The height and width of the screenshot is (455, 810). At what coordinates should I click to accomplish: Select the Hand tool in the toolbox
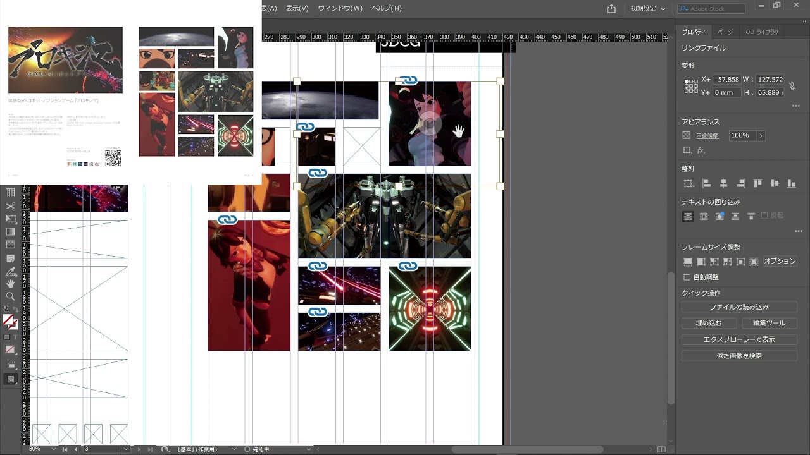(11, 284)
